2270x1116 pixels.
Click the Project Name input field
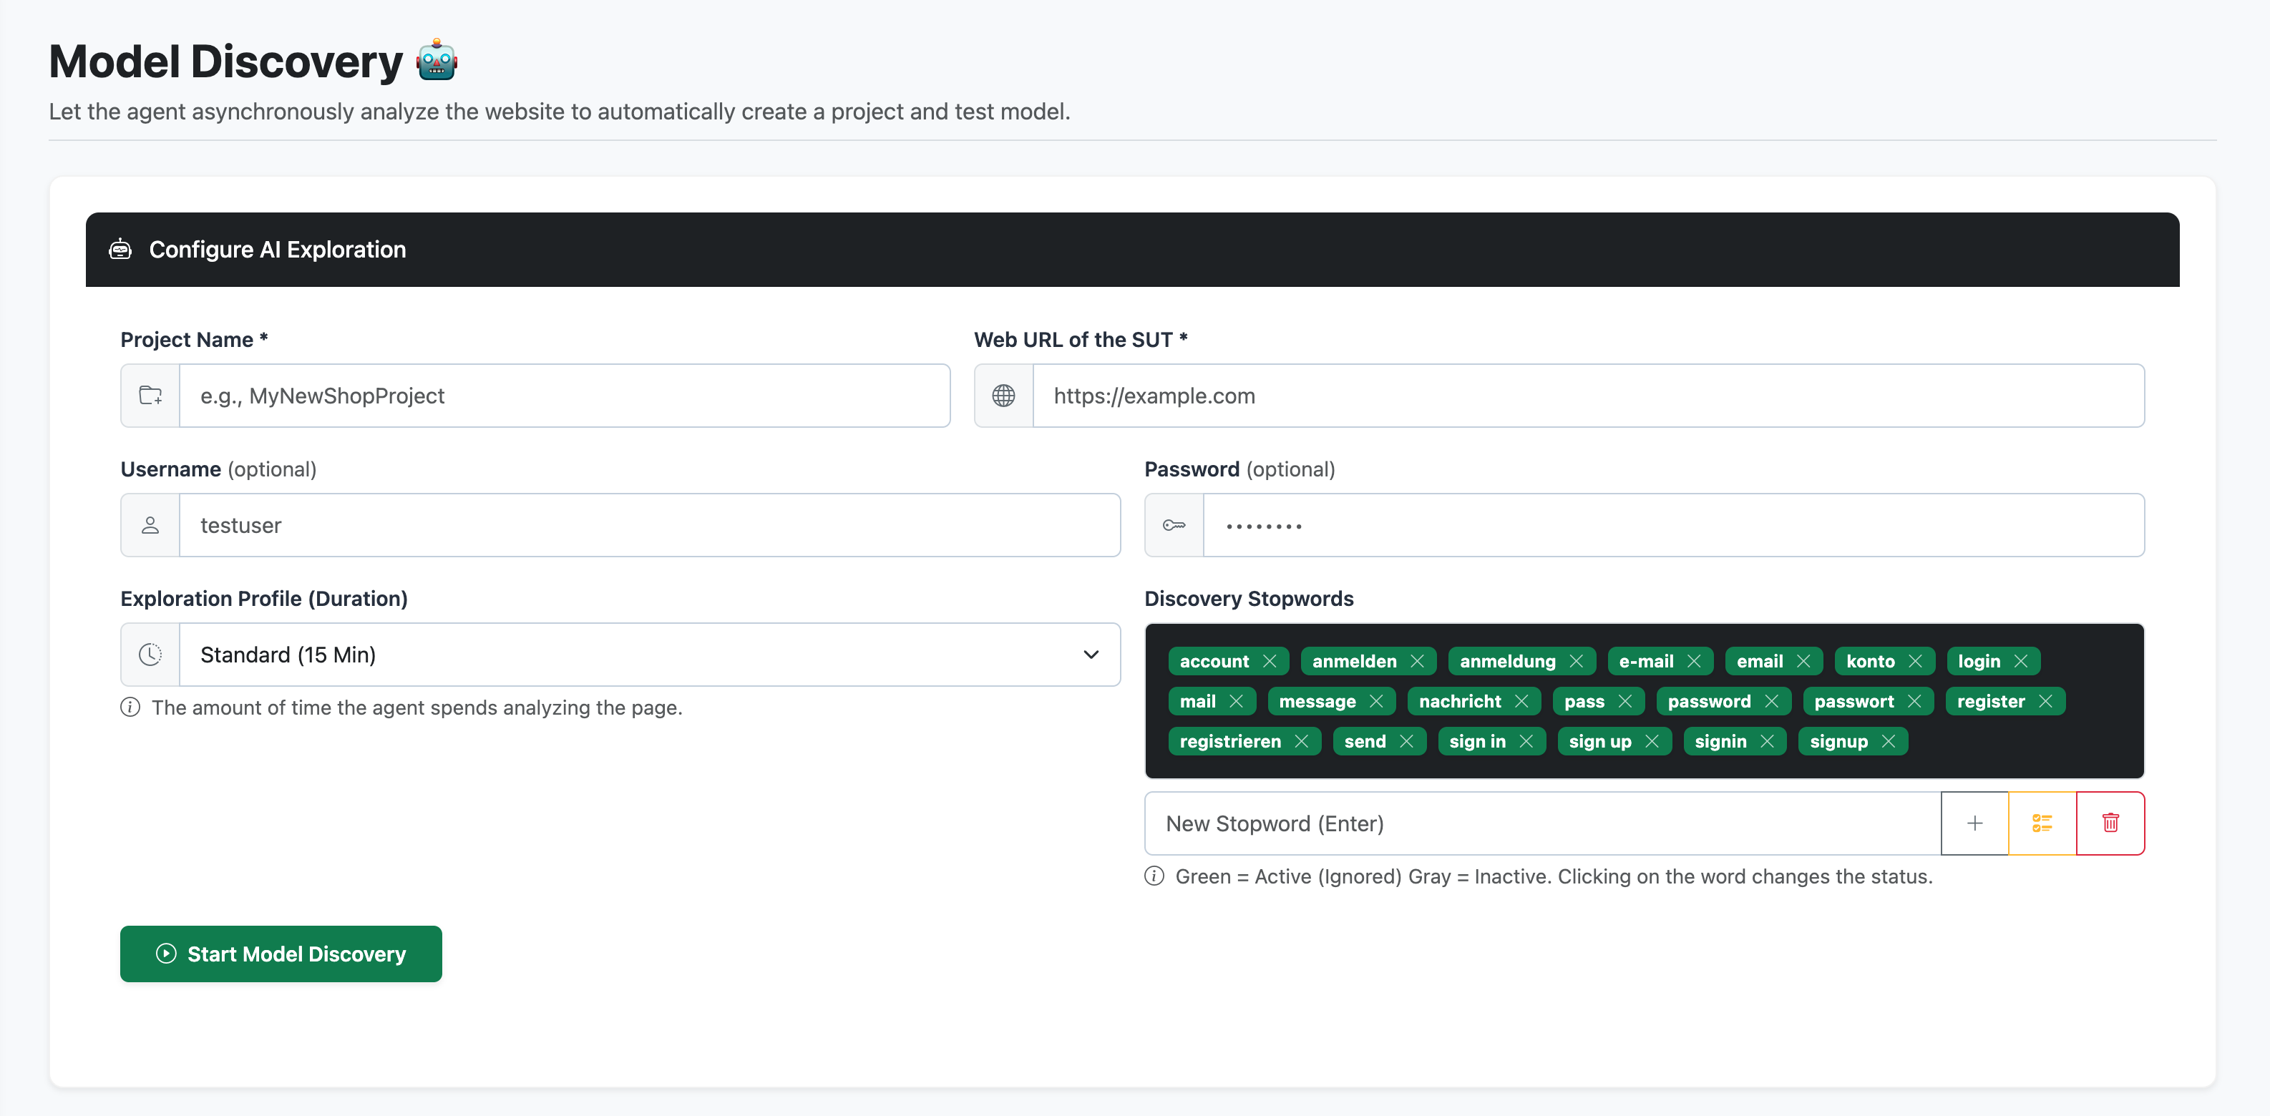(x=565, y=396)
